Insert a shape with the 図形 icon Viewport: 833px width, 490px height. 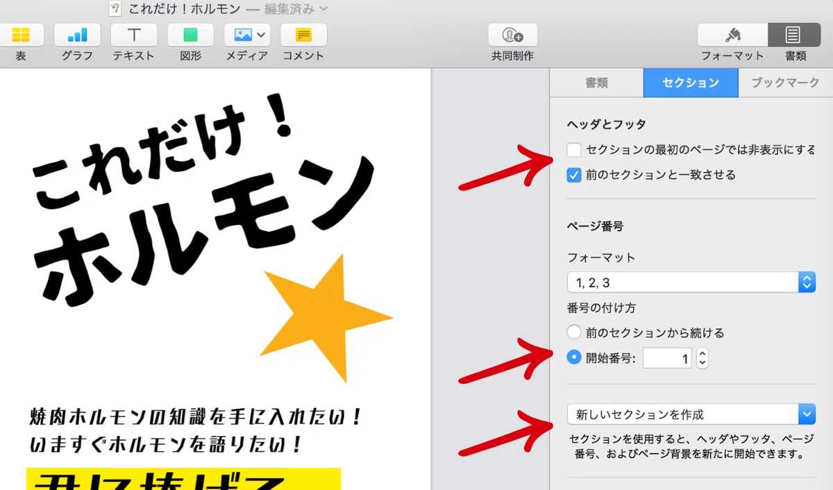(x=190, y=35)
